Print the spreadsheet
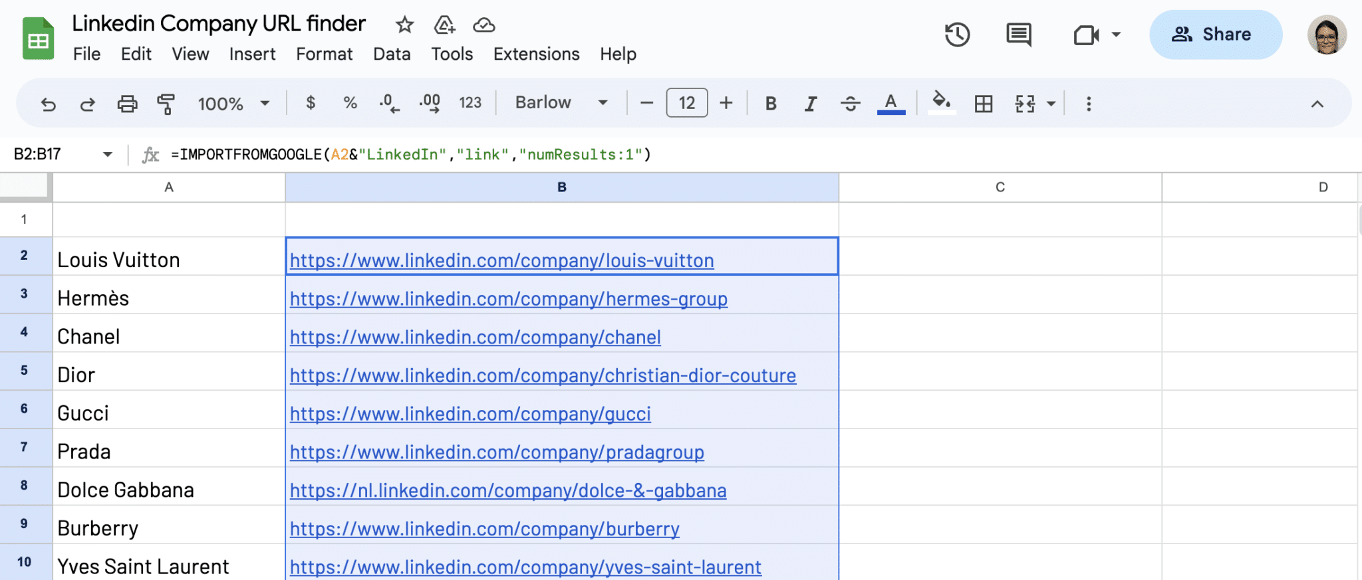 tap(127, 104)
